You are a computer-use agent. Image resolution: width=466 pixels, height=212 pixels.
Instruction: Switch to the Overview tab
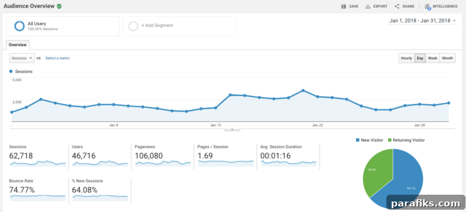pos(18,45)
